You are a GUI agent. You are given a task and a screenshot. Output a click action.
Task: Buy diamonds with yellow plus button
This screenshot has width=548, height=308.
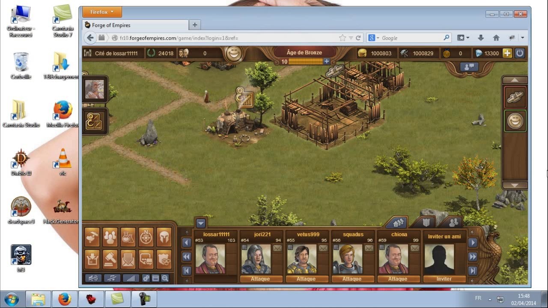coord(507,53)
